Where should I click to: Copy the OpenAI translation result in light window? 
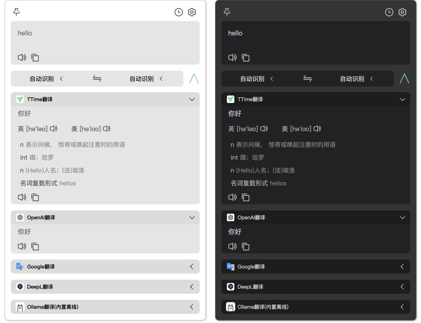click(x=35, y=246)
